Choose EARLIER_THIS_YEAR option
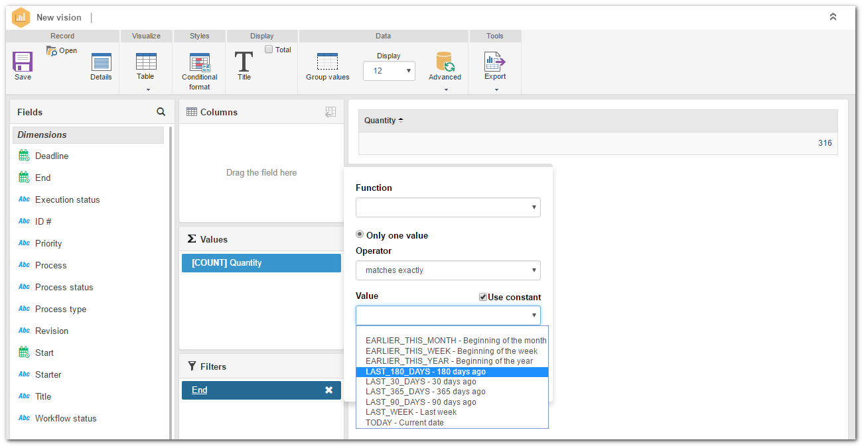Viewport: 862px width, 446px height. pos(452,361)
